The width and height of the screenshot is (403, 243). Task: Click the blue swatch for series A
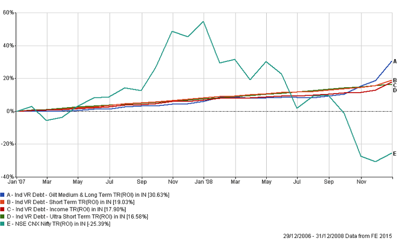click(x=3, y=195)
